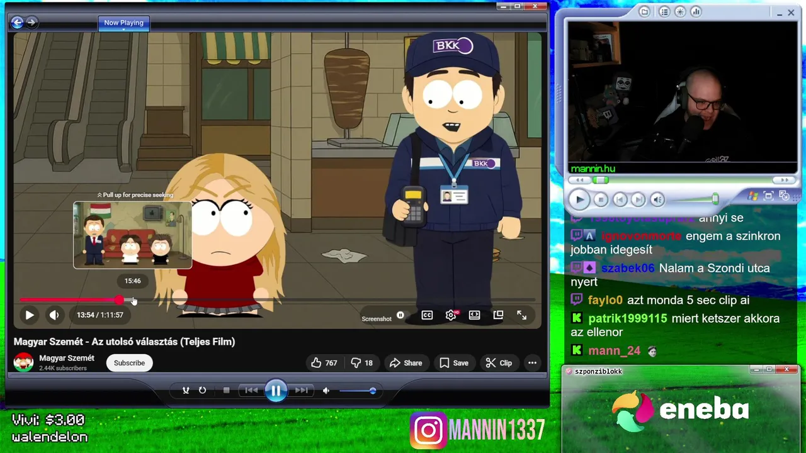Screen dimensions: 806x453
Task: Click the mannin.hu text in webcam player
Action: (593, 169)
